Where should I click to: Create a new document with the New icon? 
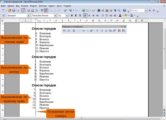[4, 10]
